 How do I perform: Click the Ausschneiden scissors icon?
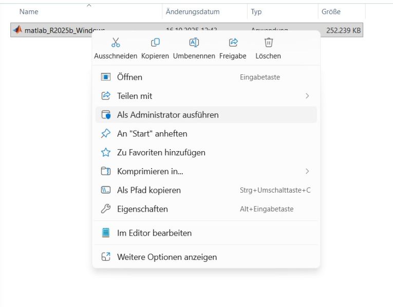pyautogui.click(x=116, y=43)
